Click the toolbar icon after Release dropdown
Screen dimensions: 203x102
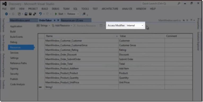coord(84,14)
